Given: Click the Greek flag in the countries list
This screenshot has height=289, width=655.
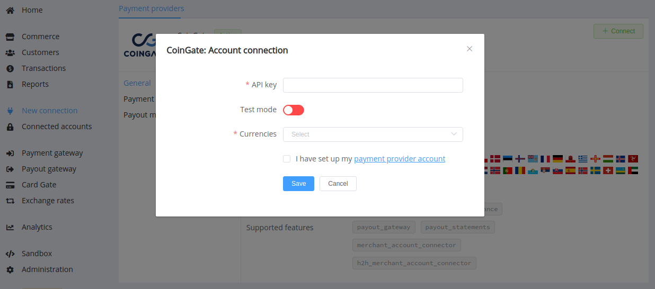Looking at the screenshot, I should pos(583,159).
